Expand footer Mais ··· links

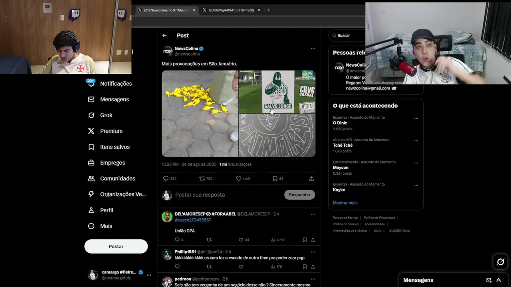point(379,231)
